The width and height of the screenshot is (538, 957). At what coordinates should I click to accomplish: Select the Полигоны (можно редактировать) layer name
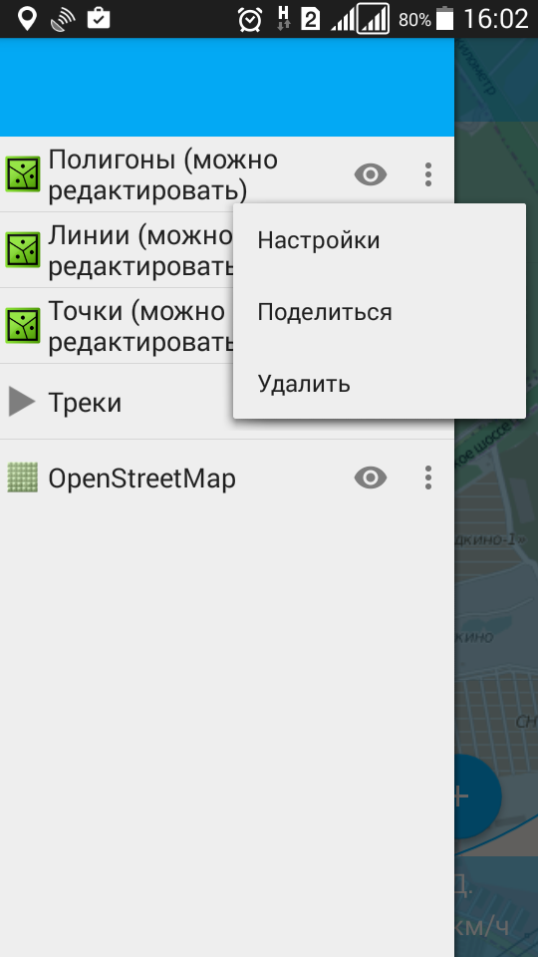pos(162,175)
